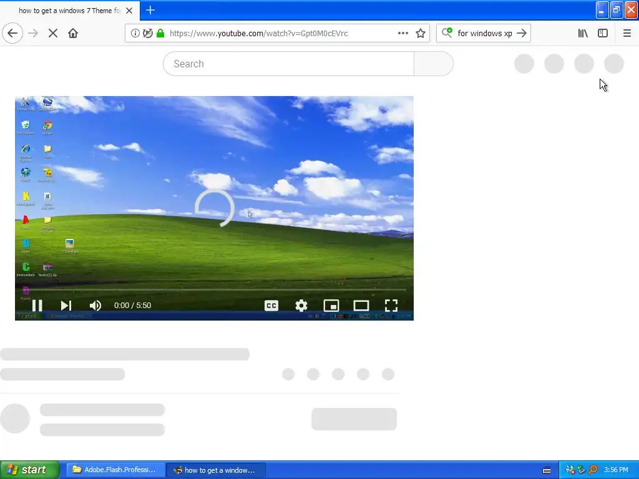Submit search with the arrow button
The width and height of the screenshot is (639, 479).
tap(522, 34)
